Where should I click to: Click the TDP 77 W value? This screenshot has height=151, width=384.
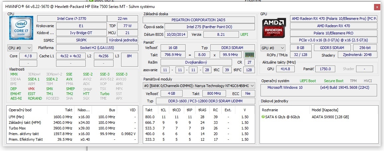click(x=127, y=25)
